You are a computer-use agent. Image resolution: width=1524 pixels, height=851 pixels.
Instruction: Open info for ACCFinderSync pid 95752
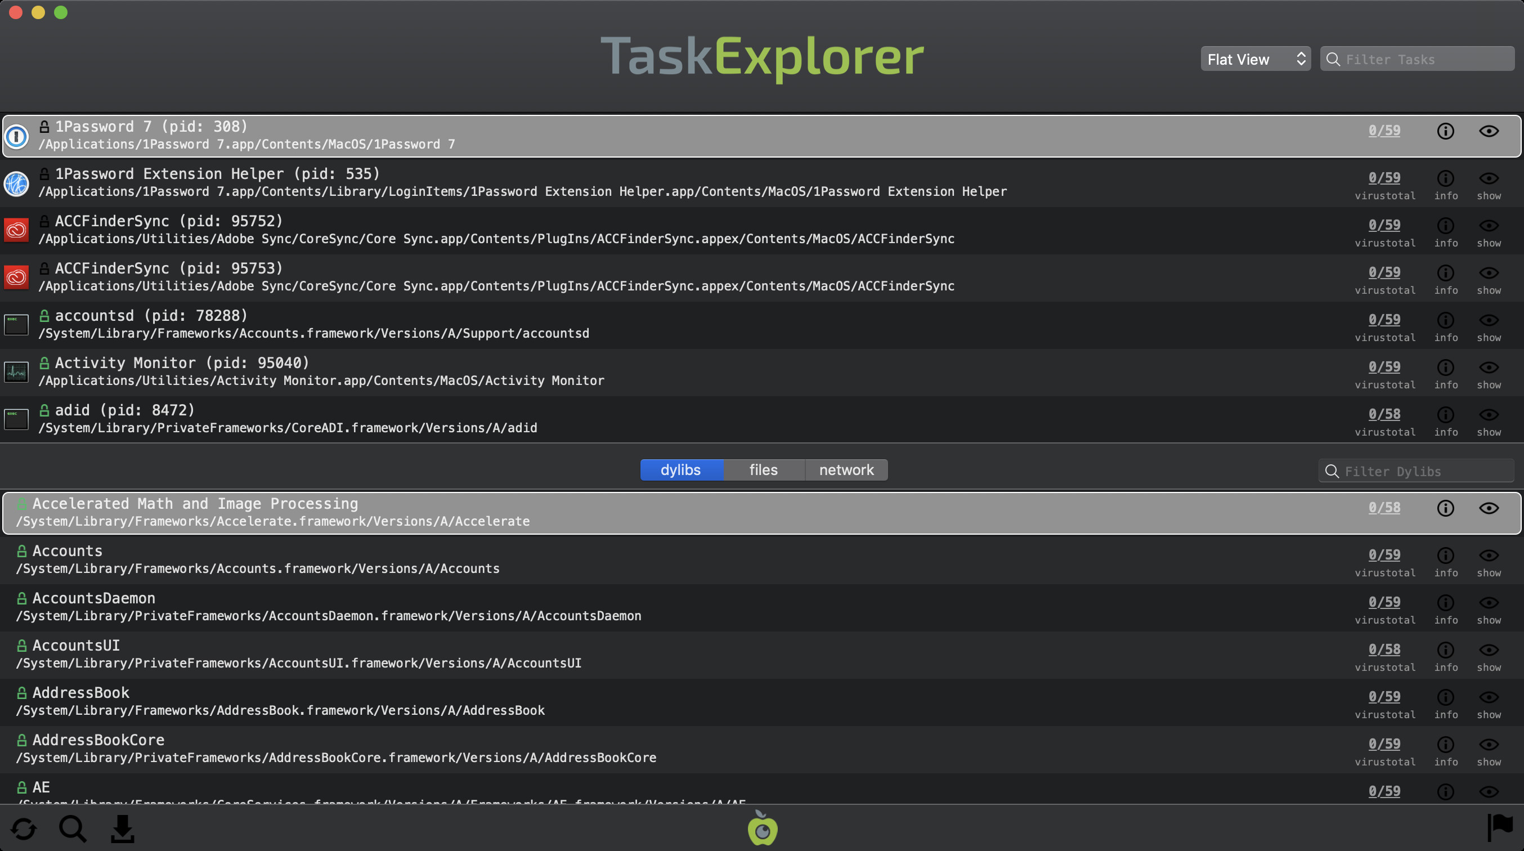coord(1445,226)
